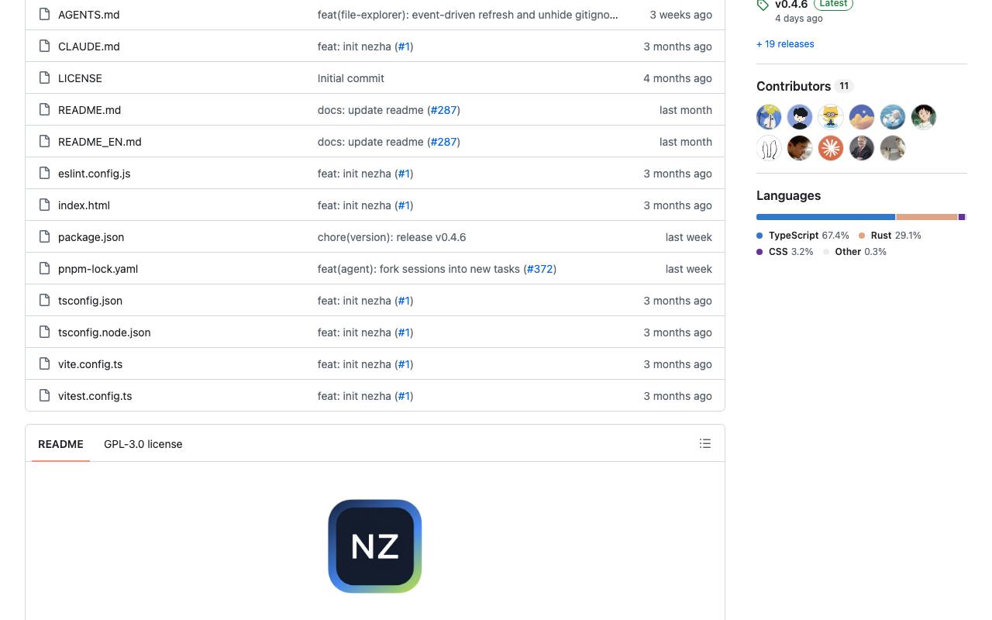
Task: Open the tsconfig.node.json file
Action: 105,332
